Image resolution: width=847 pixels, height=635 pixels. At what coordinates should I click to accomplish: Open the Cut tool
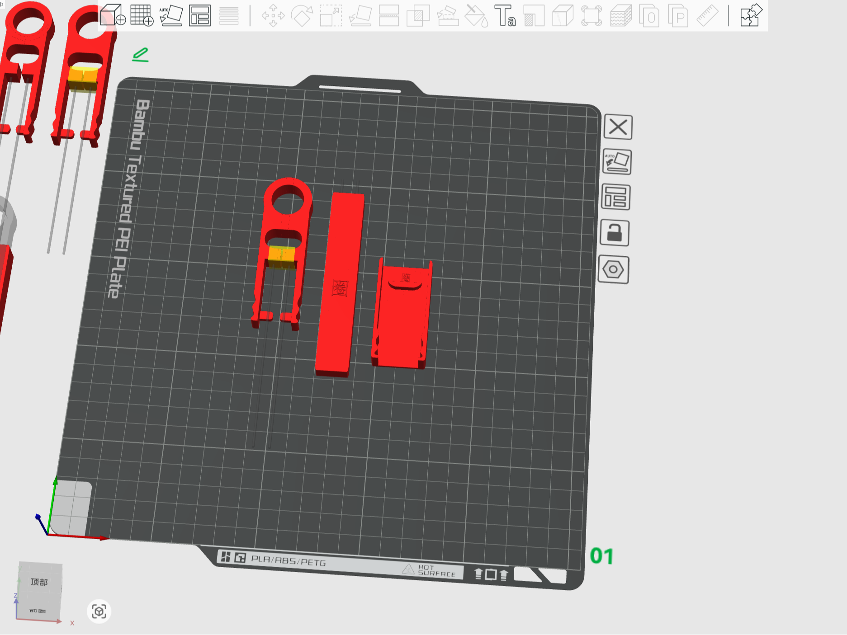389,16
